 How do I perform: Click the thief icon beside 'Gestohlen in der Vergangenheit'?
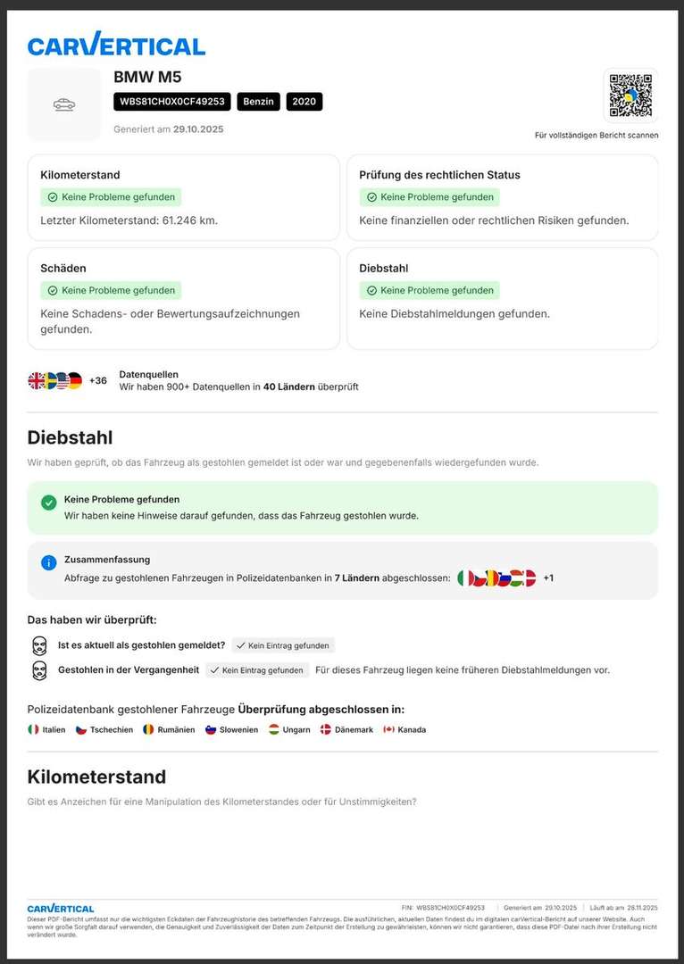[39, 669]
